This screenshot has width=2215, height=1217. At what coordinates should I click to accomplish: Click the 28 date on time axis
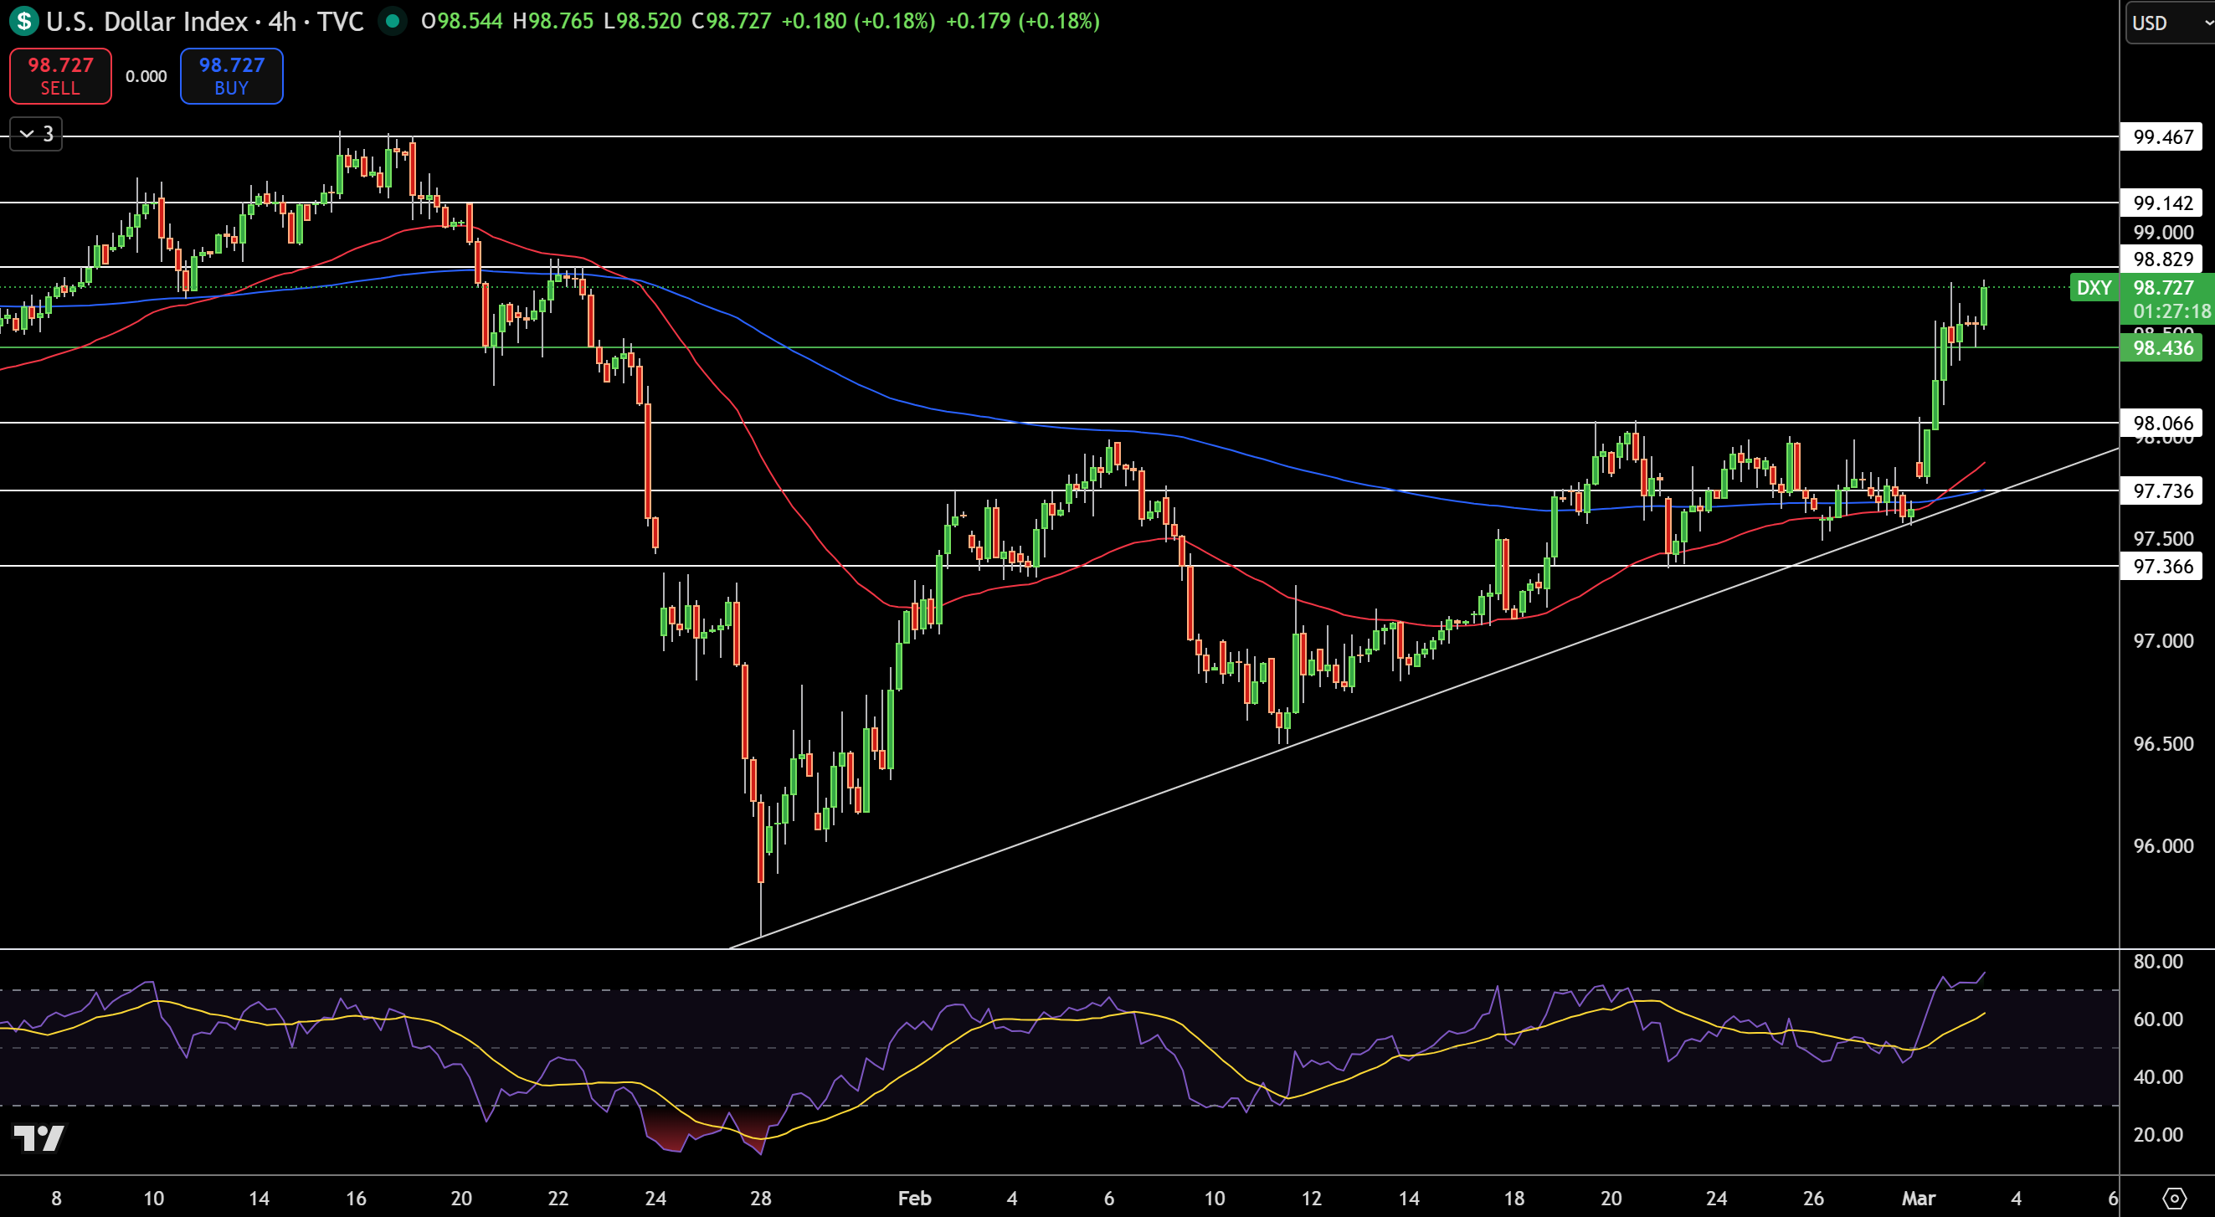coord(760,1198)
